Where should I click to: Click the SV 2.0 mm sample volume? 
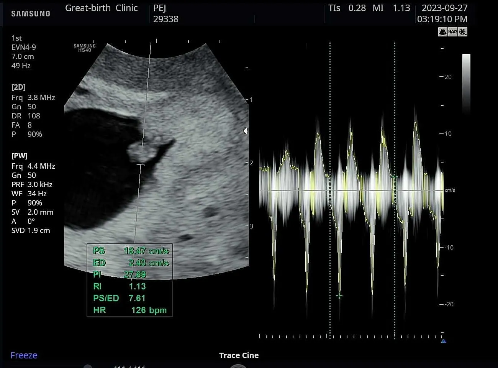33,212
